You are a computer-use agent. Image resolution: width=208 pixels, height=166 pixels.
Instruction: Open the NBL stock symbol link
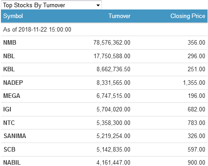[x=9, y=56]
